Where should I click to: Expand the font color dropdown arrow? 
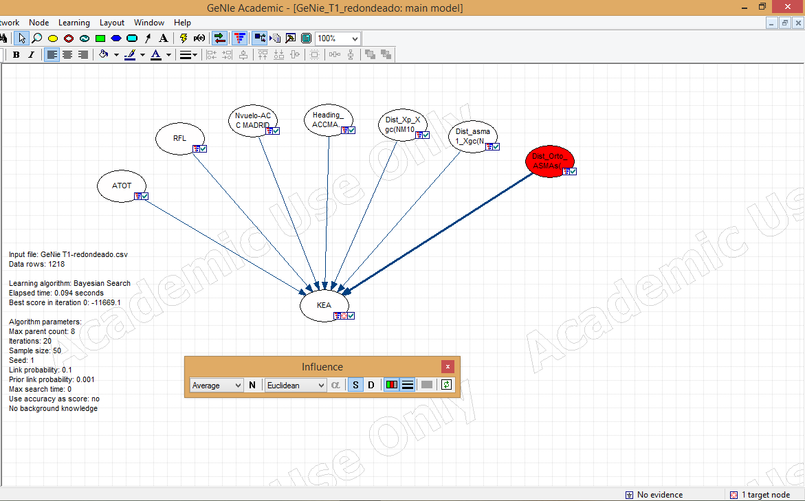[x=168, y=55]
